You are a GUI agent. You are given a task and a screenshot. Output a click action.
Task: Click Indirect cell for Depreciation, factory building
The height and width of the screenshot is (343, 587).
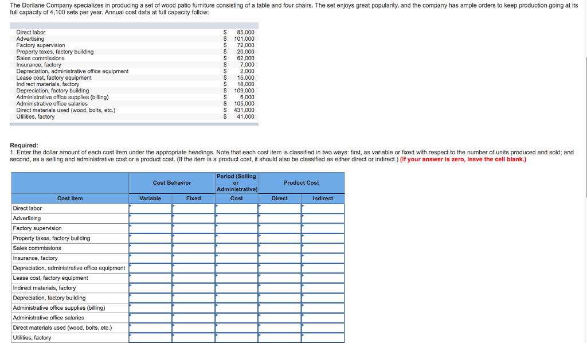tap(323, 298)
